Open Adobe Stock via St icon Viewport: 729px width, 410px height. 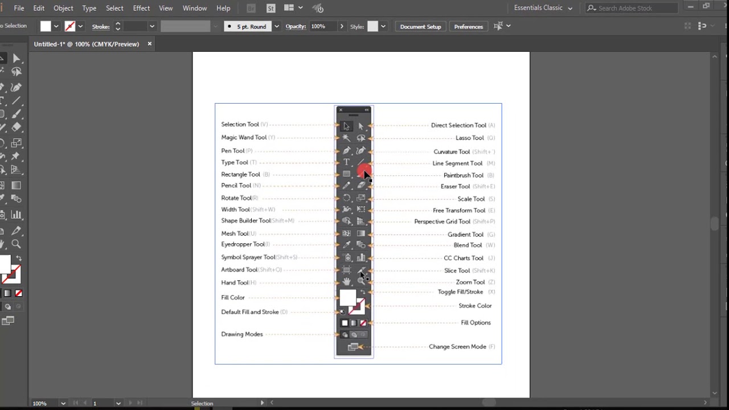tap(271, 8)
